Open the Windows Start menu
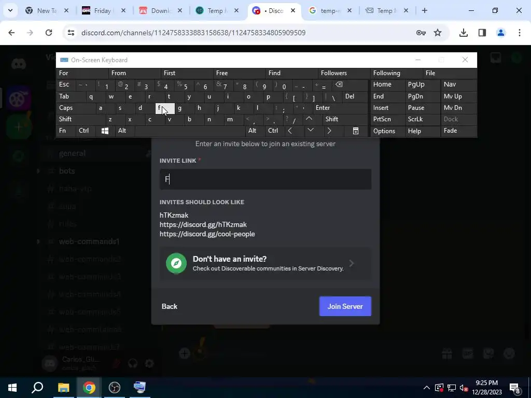The height and width of the screenshot is (398, 531). pos(12,388)
